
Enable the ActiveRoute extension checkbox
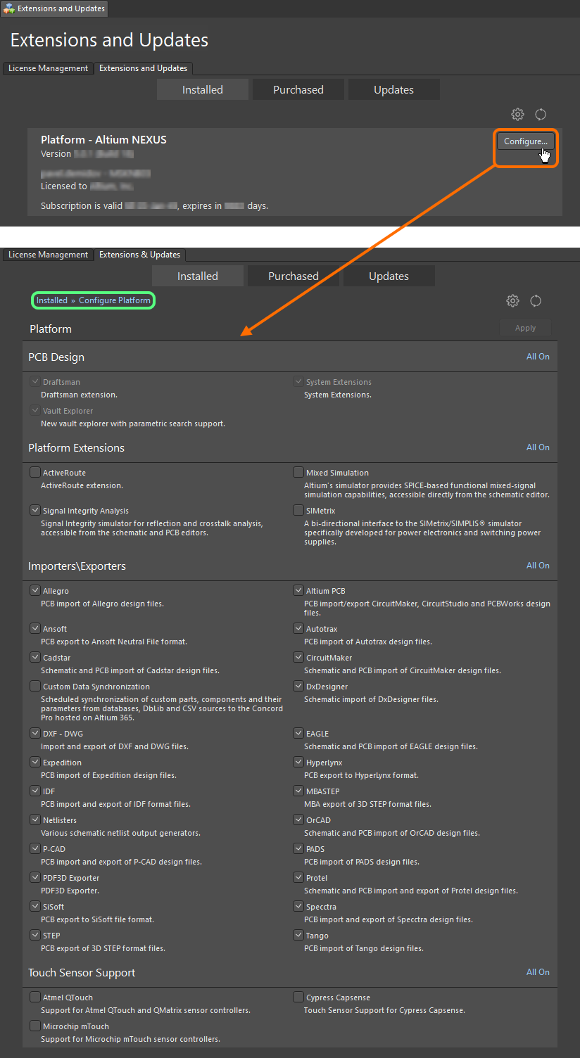[x=35, y=473]
